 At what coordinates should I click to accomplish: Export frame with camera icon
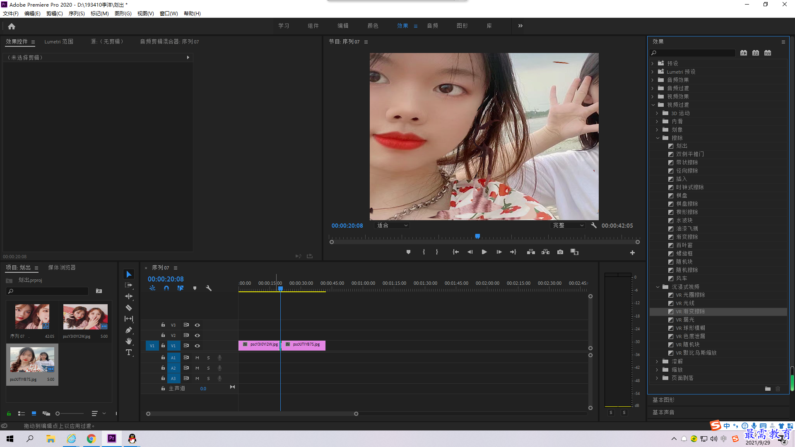(560, 252)
